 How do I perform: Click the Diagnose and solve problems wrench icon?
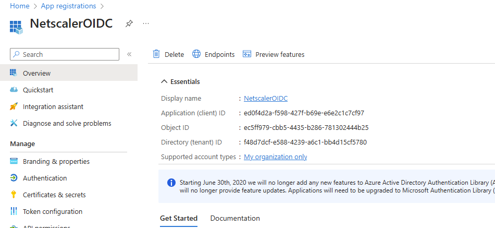(x=14, y=123)
